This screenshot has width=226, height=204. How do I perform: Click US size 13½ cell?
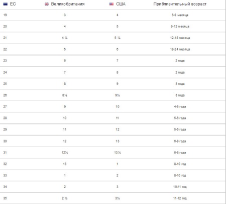click(x=118, y=152)
